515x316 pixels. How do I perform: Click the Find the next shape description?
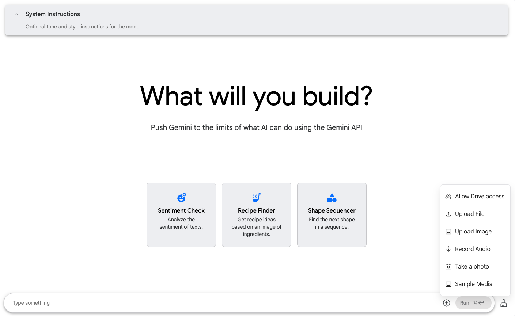[332, 223]
